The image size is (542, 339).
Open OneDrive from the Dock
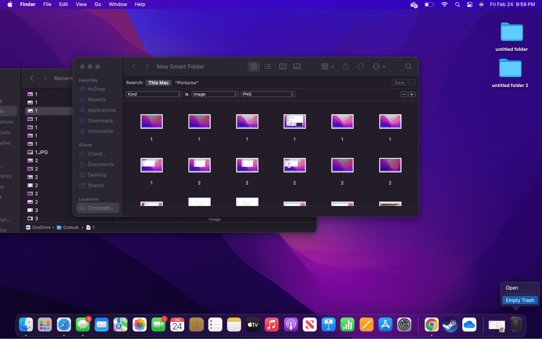point(469,325)
